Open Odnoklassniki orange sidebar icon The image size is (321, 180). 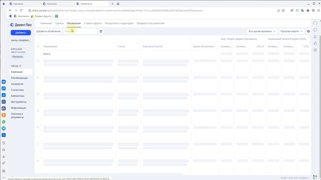click(x=4, y=115)
